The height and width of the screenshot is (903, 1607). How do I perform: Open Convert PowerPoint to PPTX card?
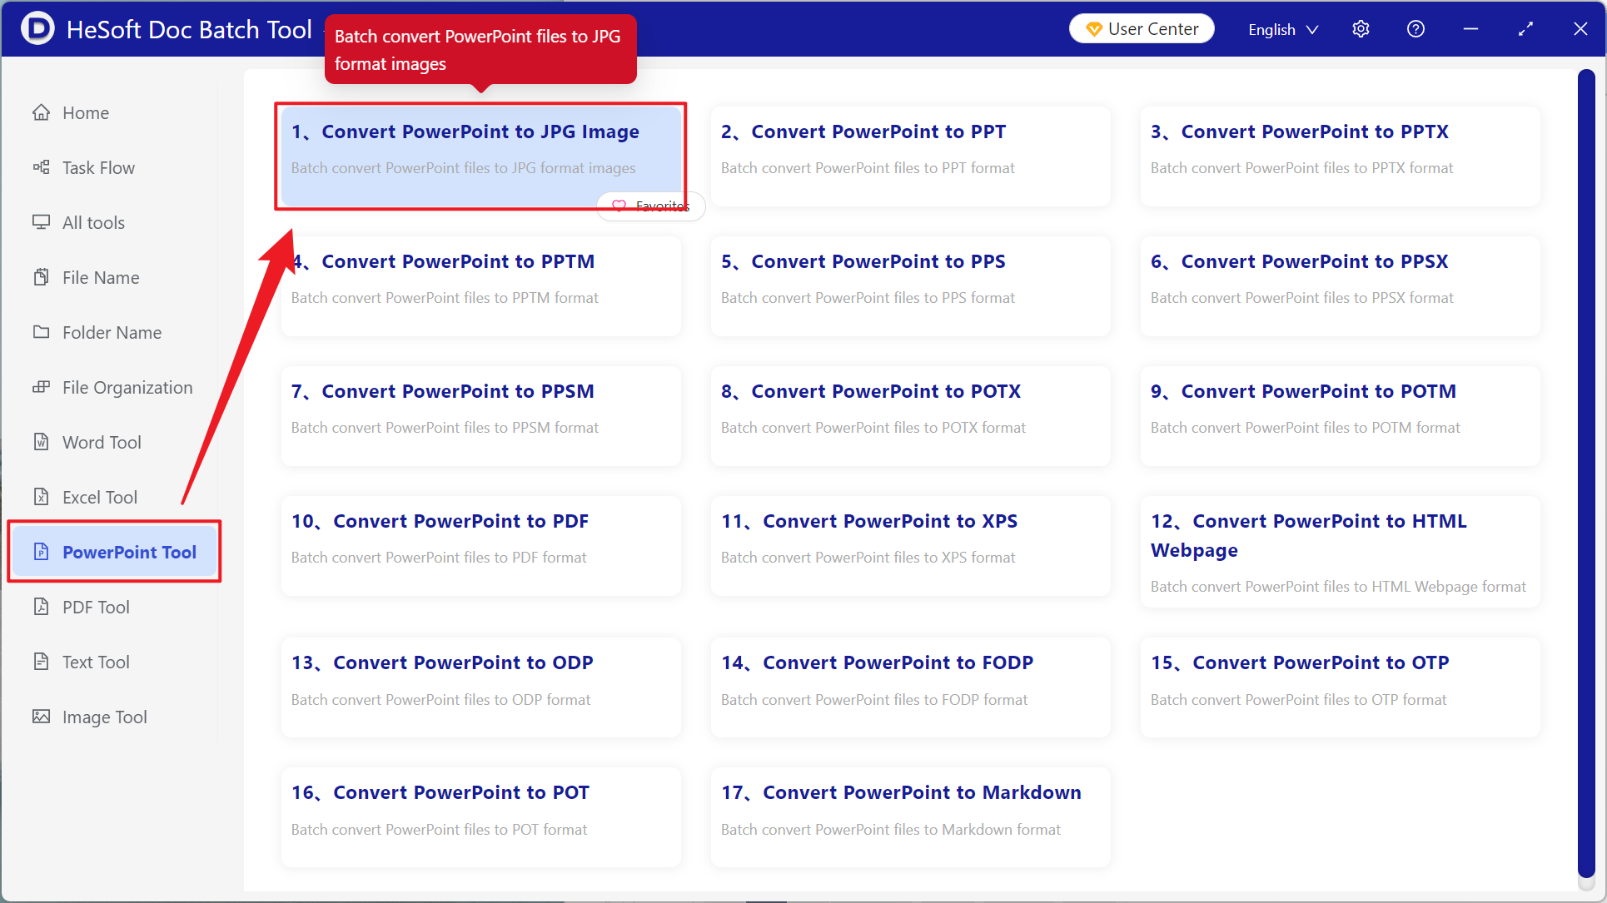coord(1340,156)
